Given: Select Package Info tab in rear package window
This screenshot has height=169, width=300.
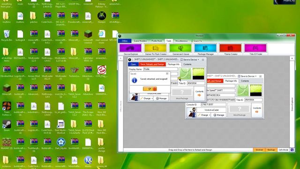Looking at the screenshot, I should tap(231, 81).
